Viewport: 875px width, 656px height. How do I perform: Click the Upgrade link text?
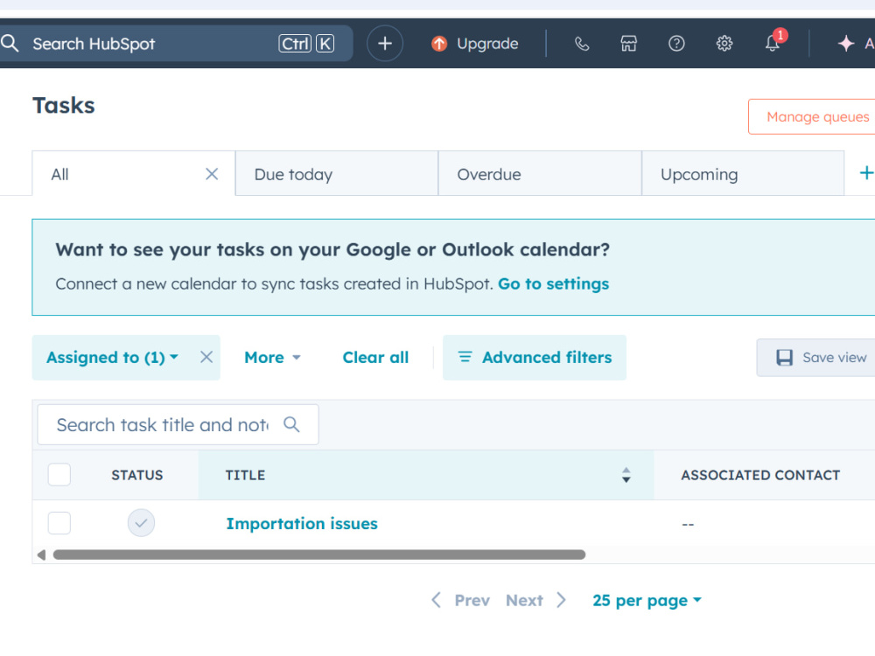pyautogui.click(x=487, y=44)
